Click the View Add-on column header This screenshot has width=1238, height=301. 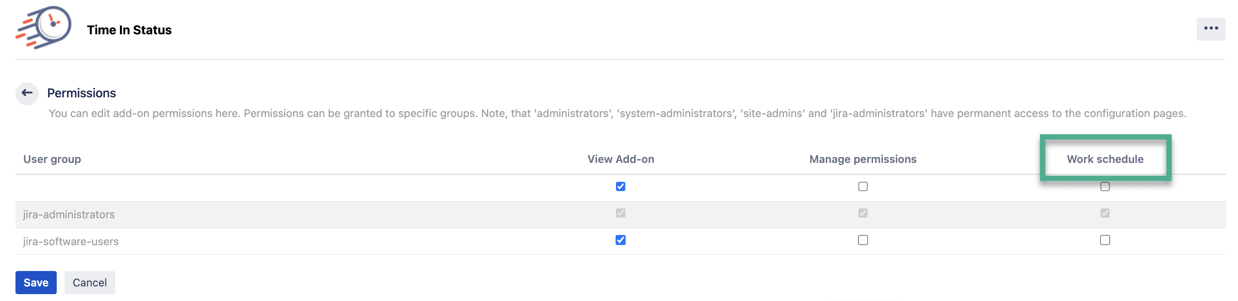click(x=620, y=159)
